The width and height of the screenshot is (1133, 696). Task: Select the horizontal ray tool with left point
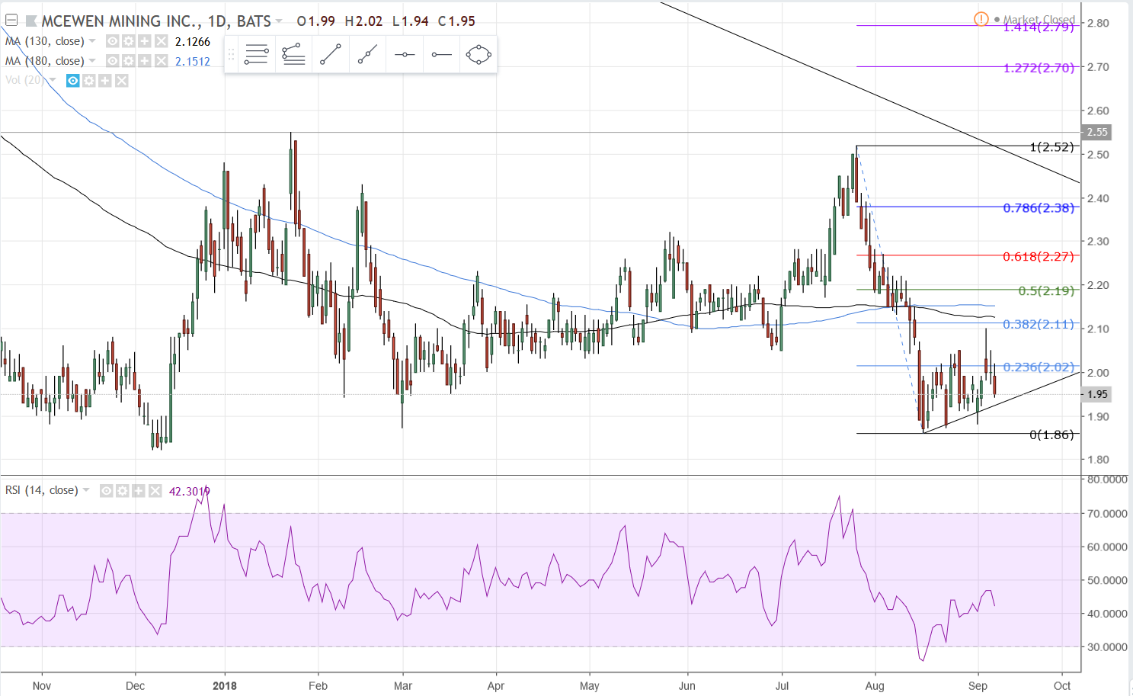441,55
